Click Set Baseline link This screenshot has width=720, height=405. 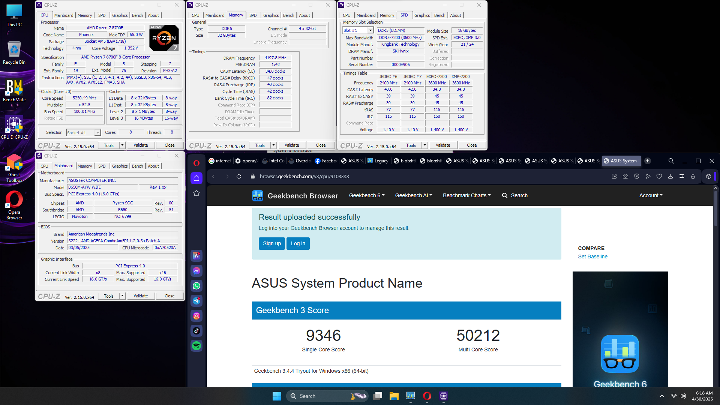[x=592, y=257]
